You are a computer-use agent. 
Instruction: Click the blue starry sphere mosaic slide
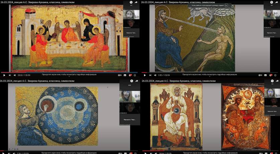pos(57,116)
